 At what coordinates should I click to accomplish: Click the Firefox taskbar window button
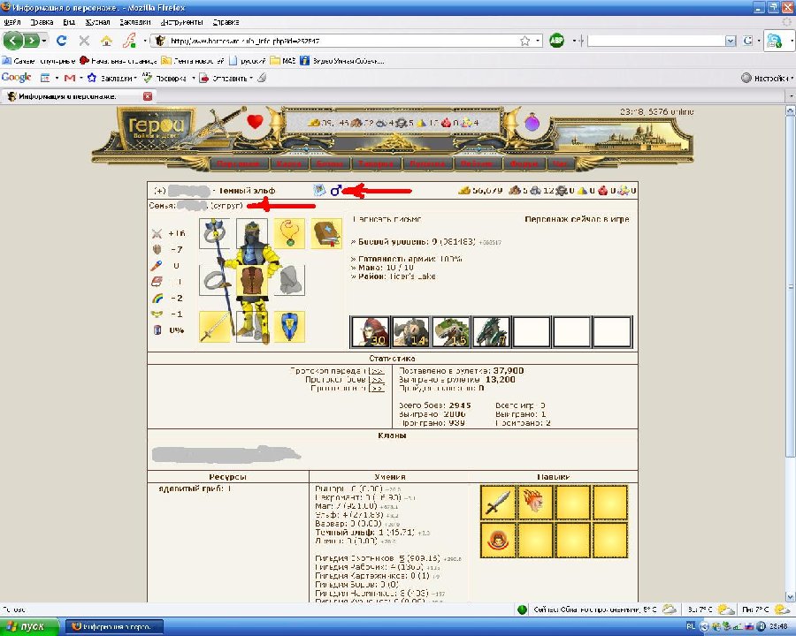[x=115, y=626]
